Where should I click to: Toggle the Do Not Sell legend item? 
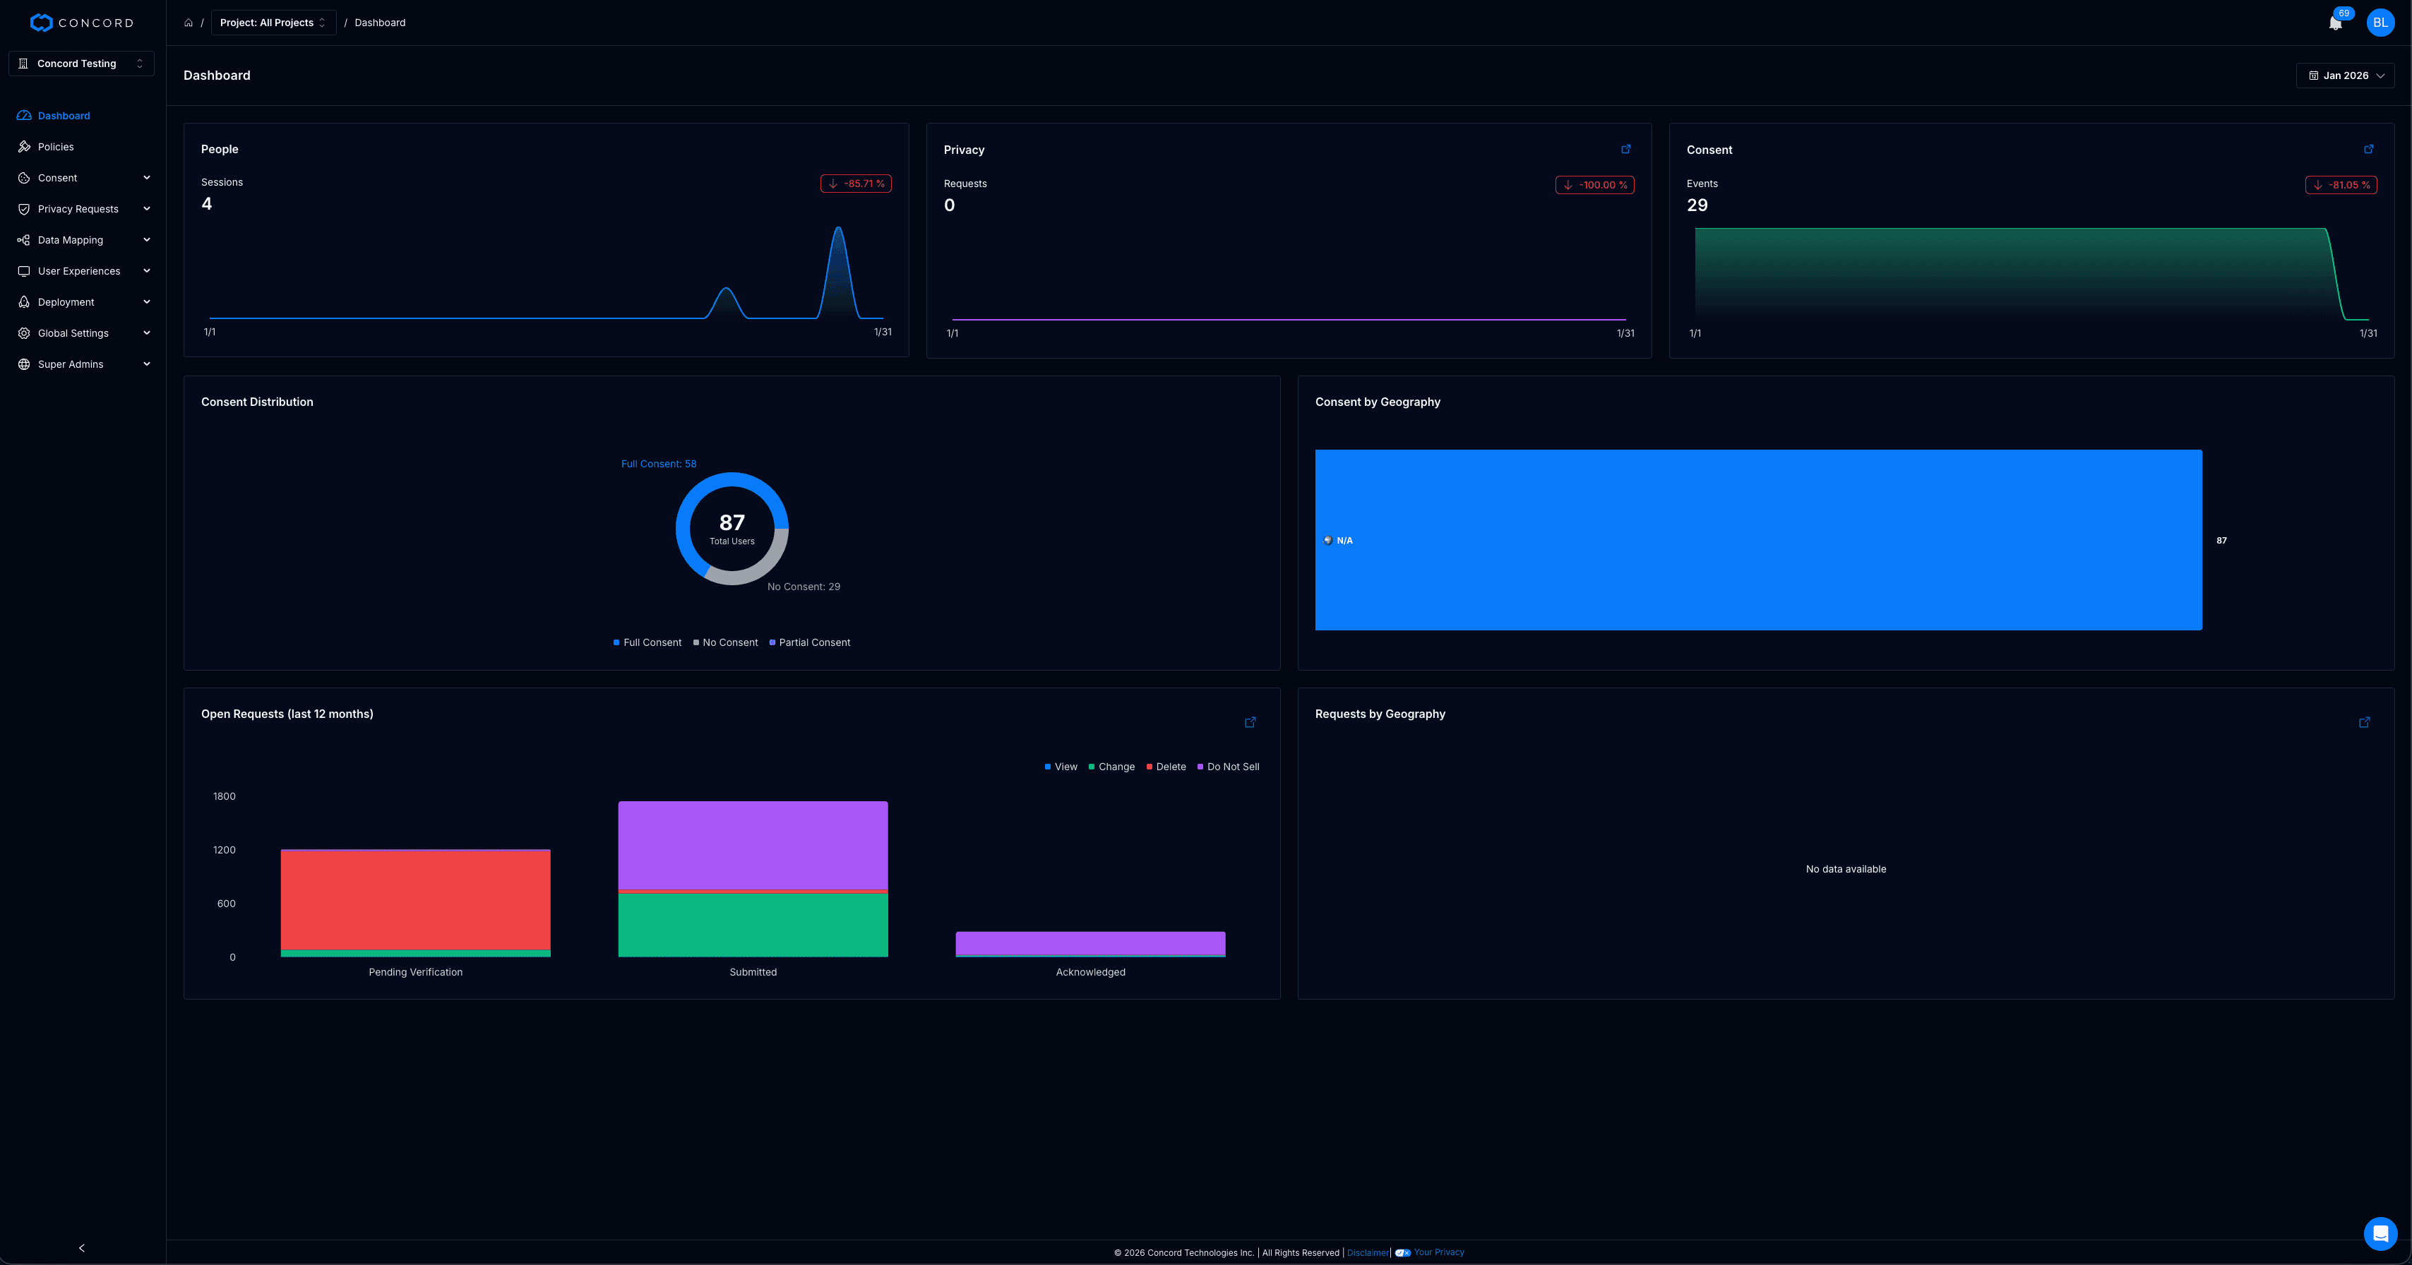(x=1227, y=767)
